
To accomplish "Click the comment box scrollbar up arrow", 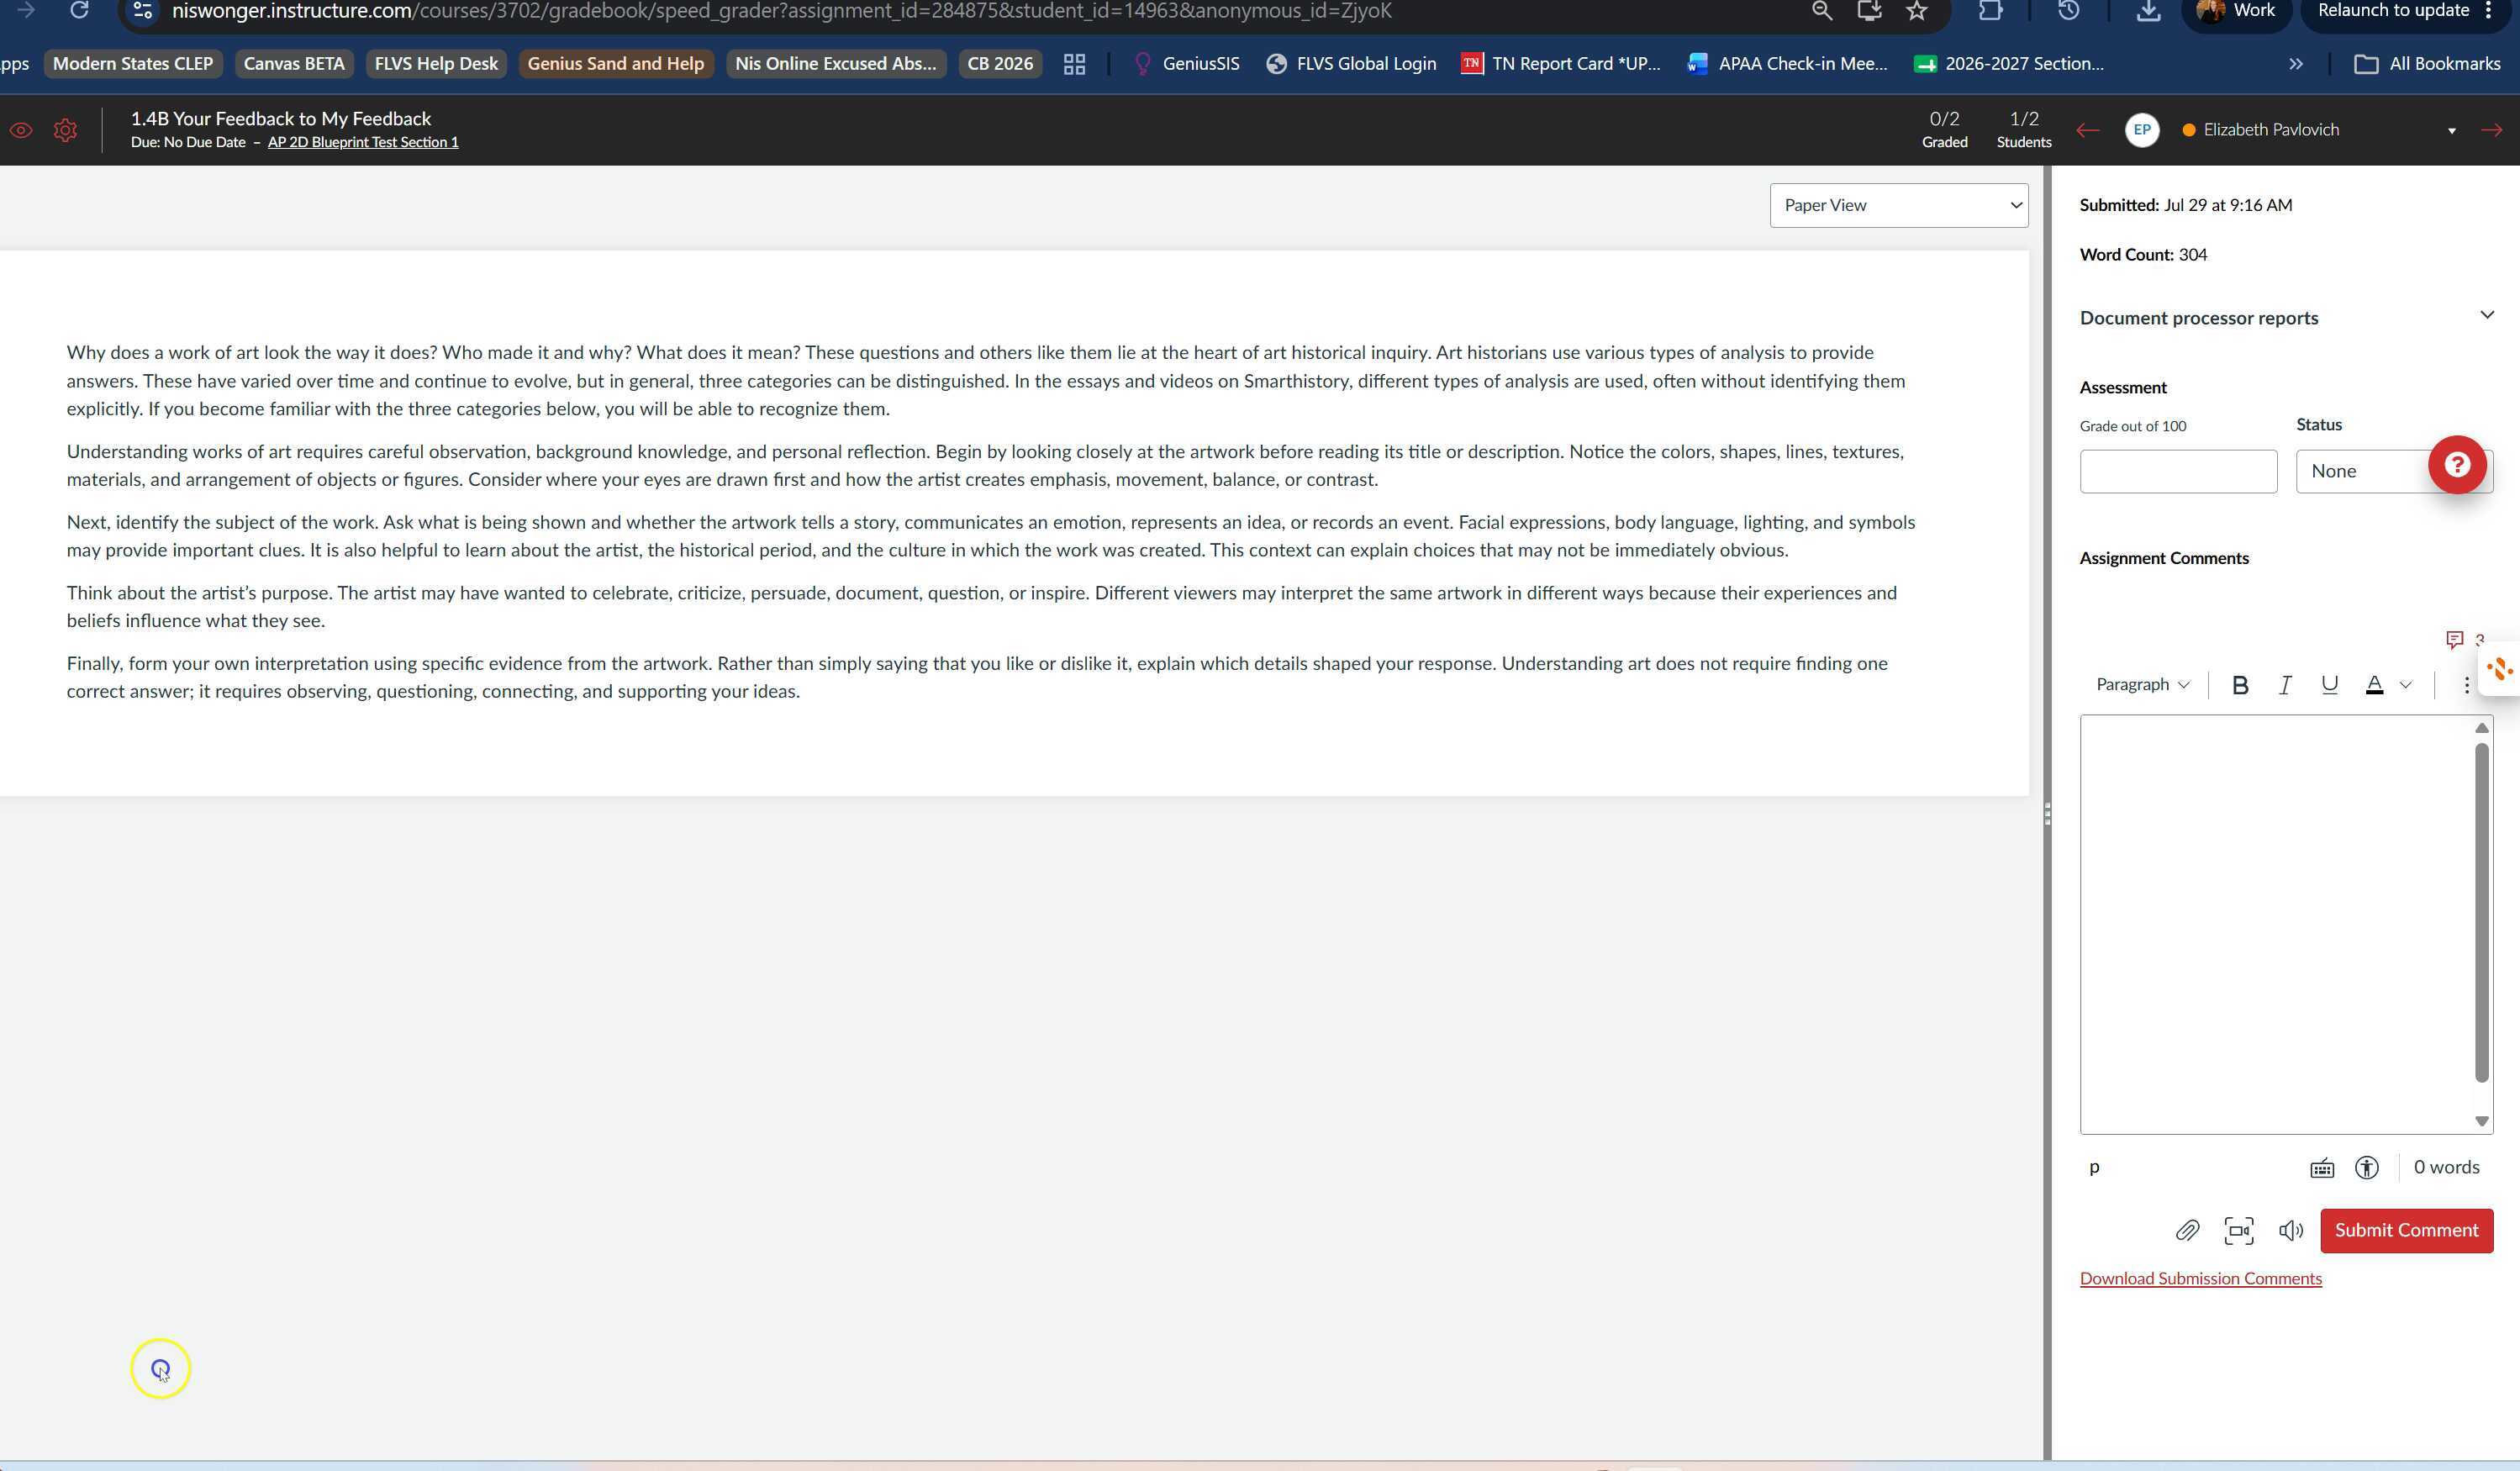I will [x=2481, y=728].
